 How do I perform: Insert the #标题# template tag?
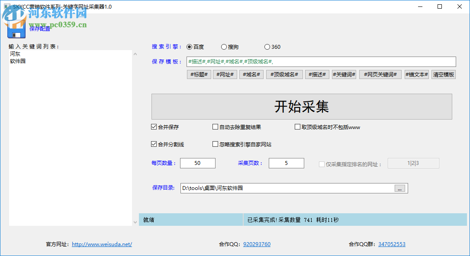199,74
